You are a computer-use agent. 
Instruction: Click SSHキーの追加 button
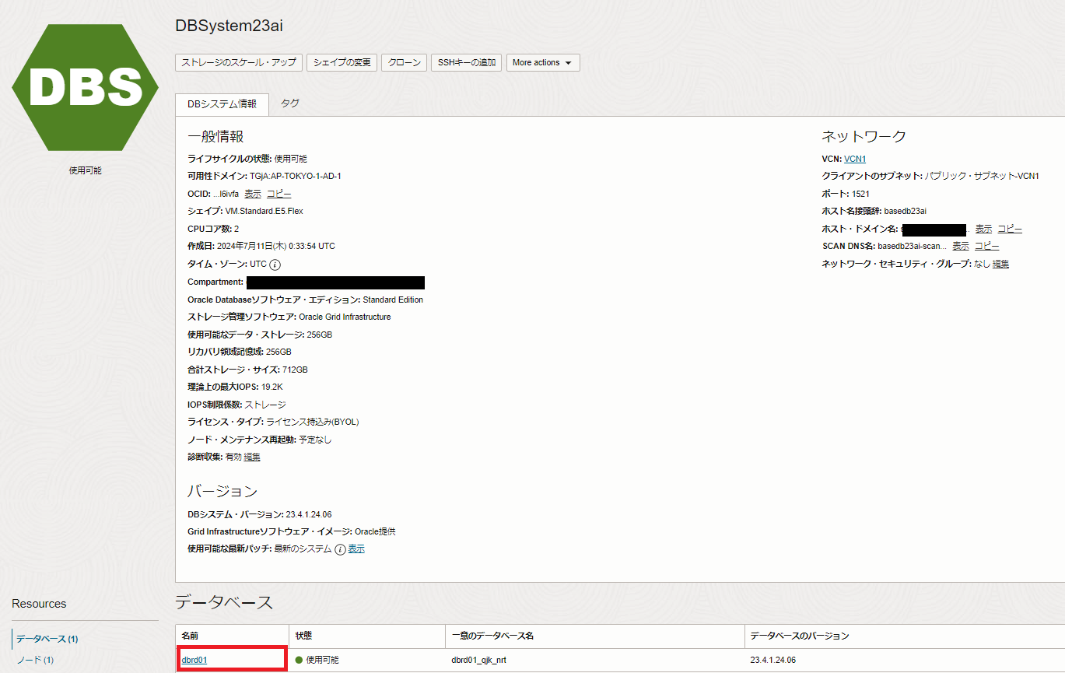click(466, 62)
